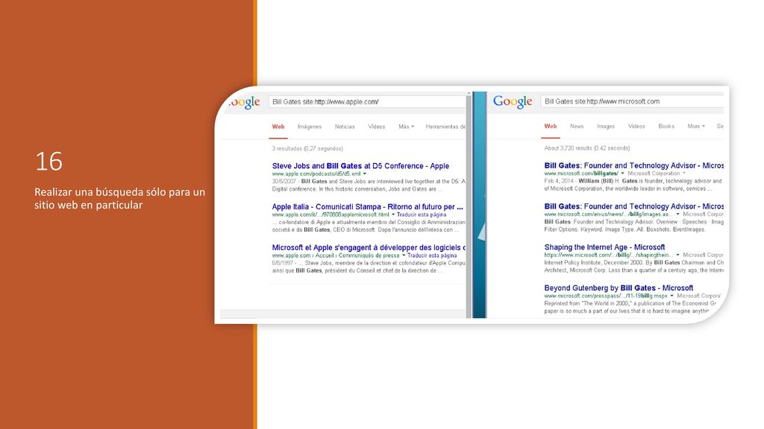Open first Bill Gates: Founder and Technology Advisor result
The height and width of the screenshot is (429, 764).
(633, 165)
